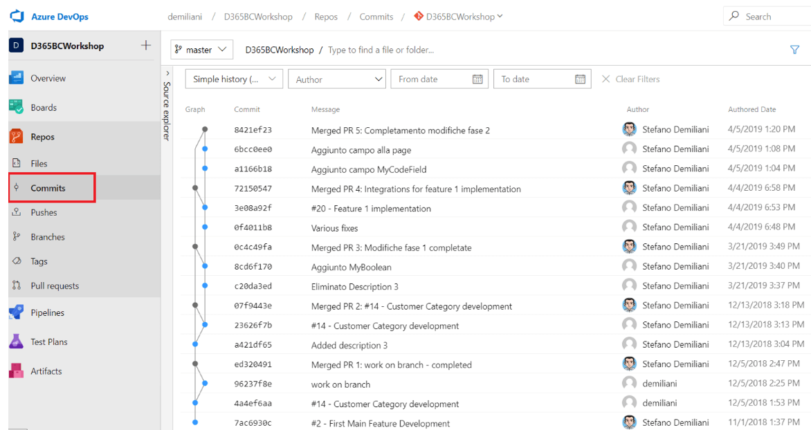Open Pushes in the Repos menu
This screenshot has width=811, height=430.
point(44,212)
